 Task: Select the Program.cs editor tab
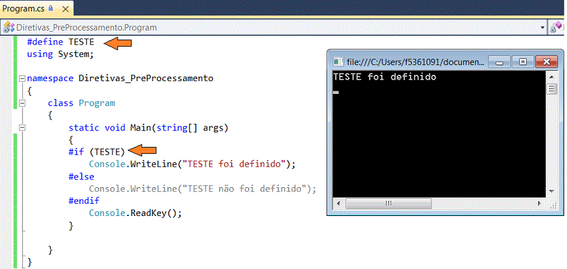point(36,8)
